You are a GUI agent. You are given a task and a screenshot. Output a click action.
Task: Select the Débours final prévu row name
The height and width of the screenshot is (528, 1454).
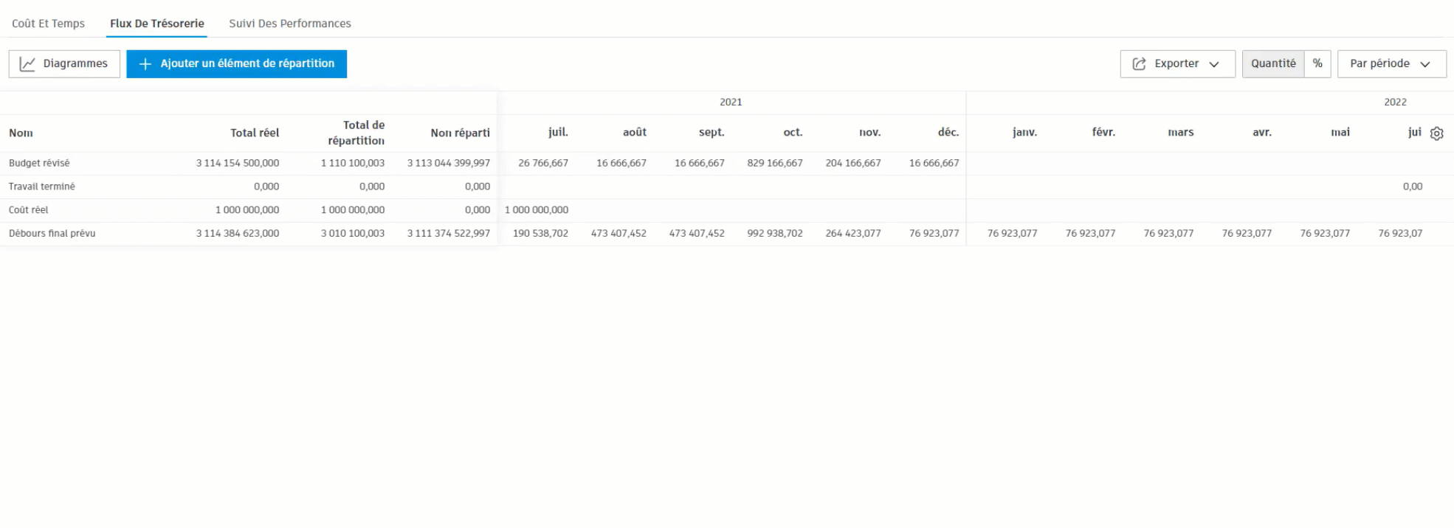click(x=52, y=233)
